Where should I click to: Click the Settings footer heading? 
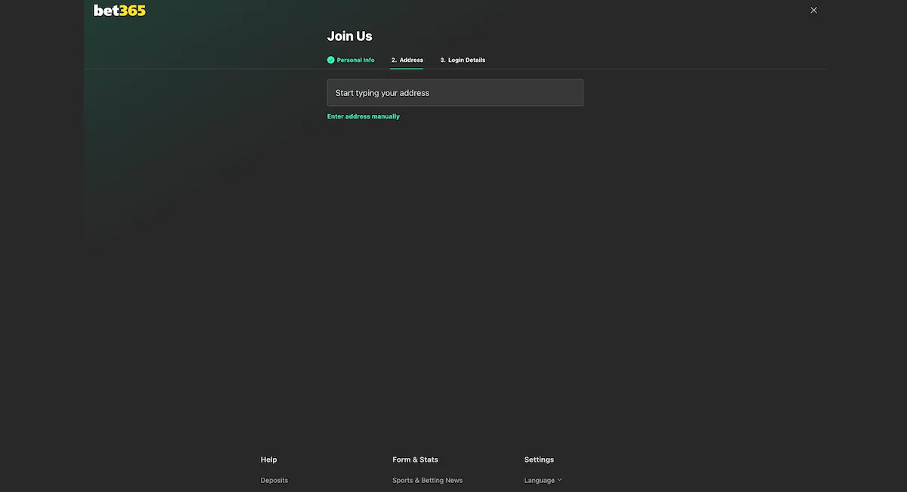point(539,460)
